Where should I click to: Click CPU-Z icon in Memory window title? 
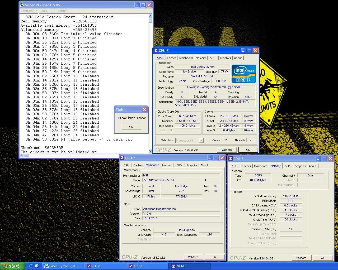pos(231,159)
